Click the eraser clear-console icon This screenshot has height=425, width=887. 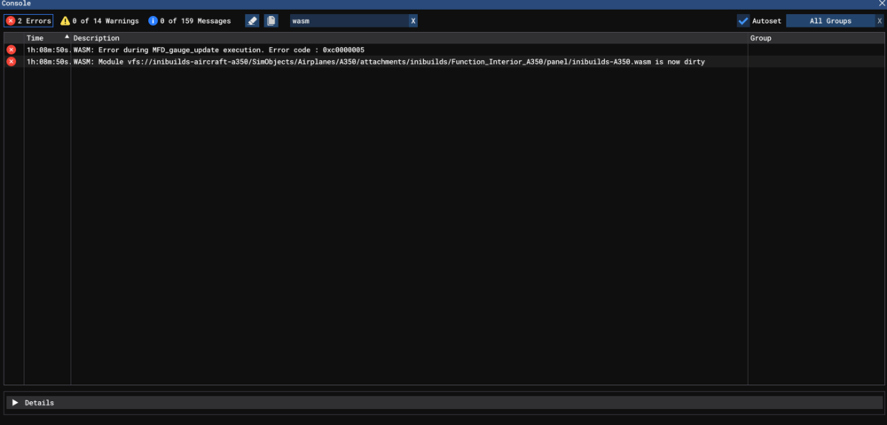(252, 20)
